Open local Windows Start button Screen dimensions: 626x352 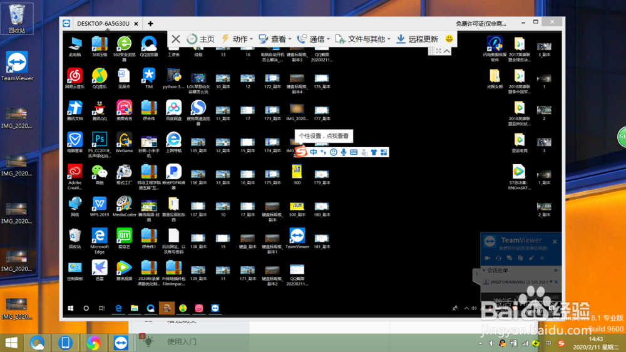(11, 343)
